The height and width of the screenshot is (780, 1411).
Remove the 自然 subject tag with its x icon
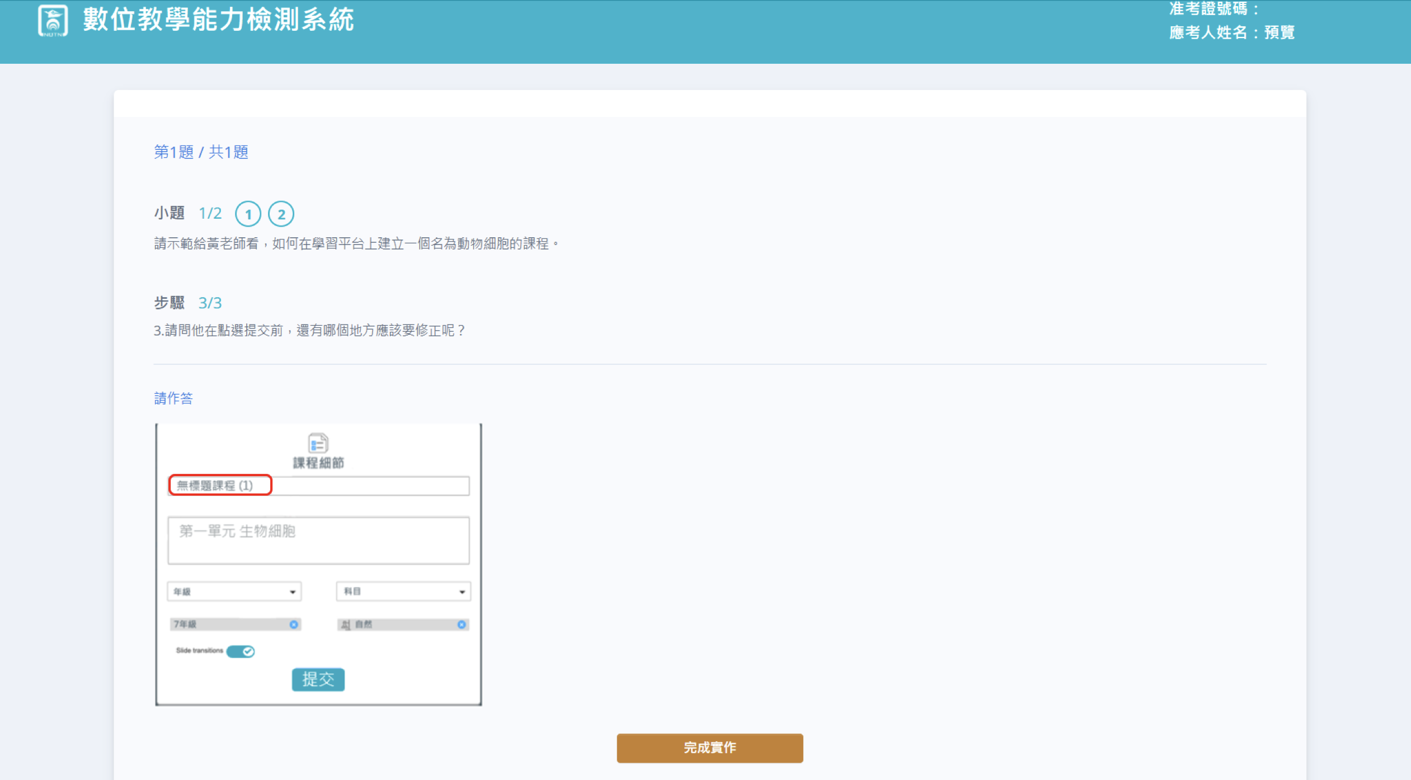tap(462, 624)
